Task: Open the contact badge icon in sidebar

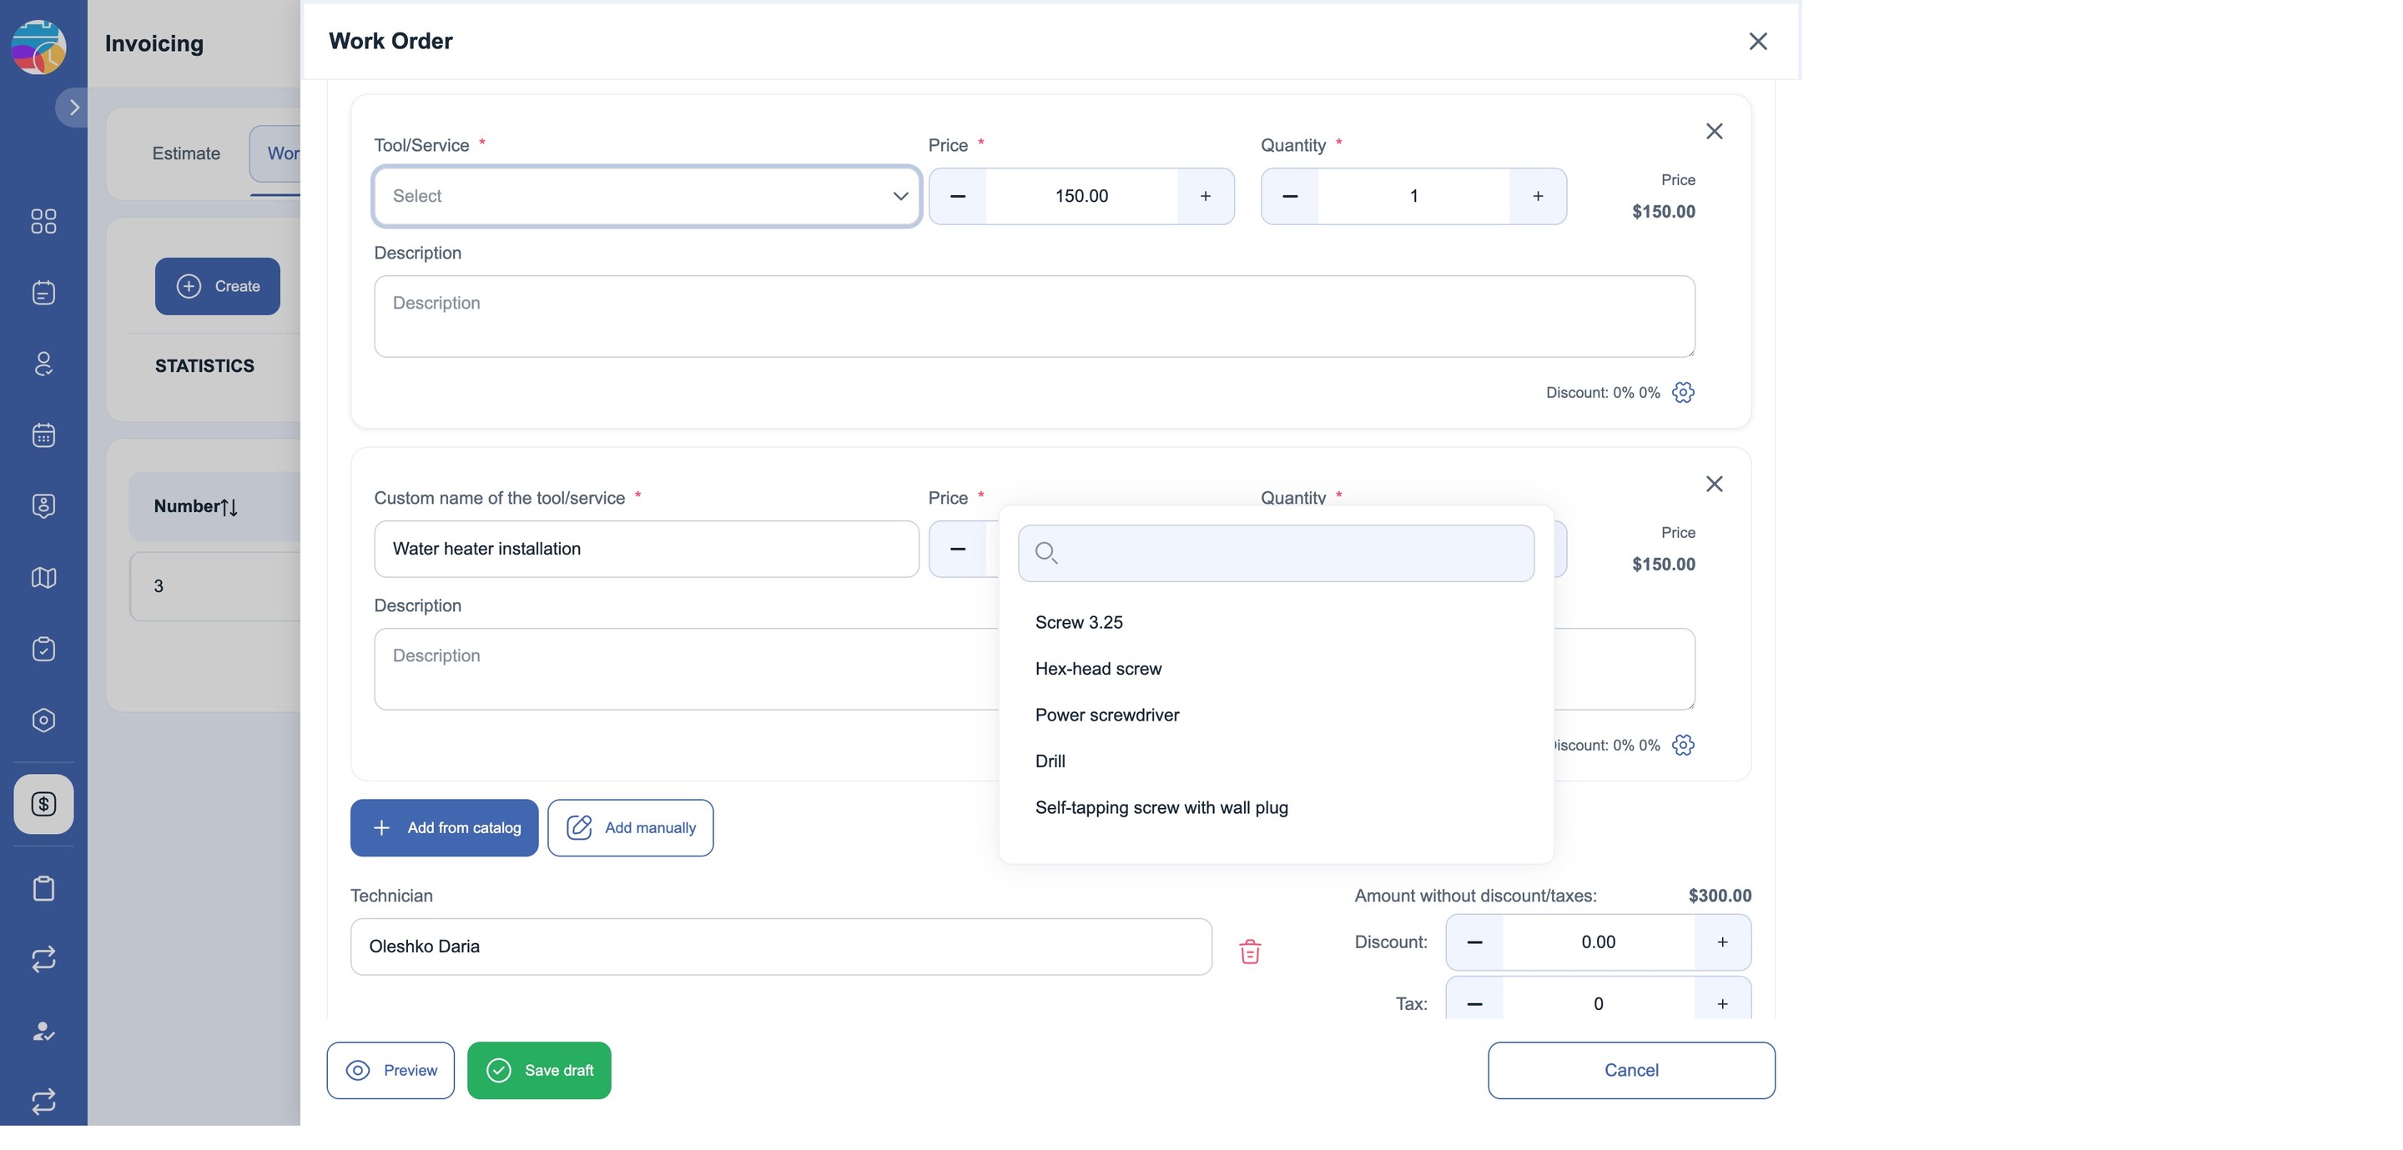Action: 44,505
